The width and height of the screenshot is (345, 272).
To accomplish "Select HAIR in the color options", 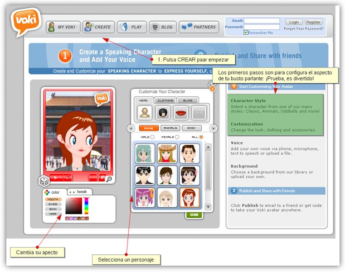I will pyautogui.click(x=53, y=214).
